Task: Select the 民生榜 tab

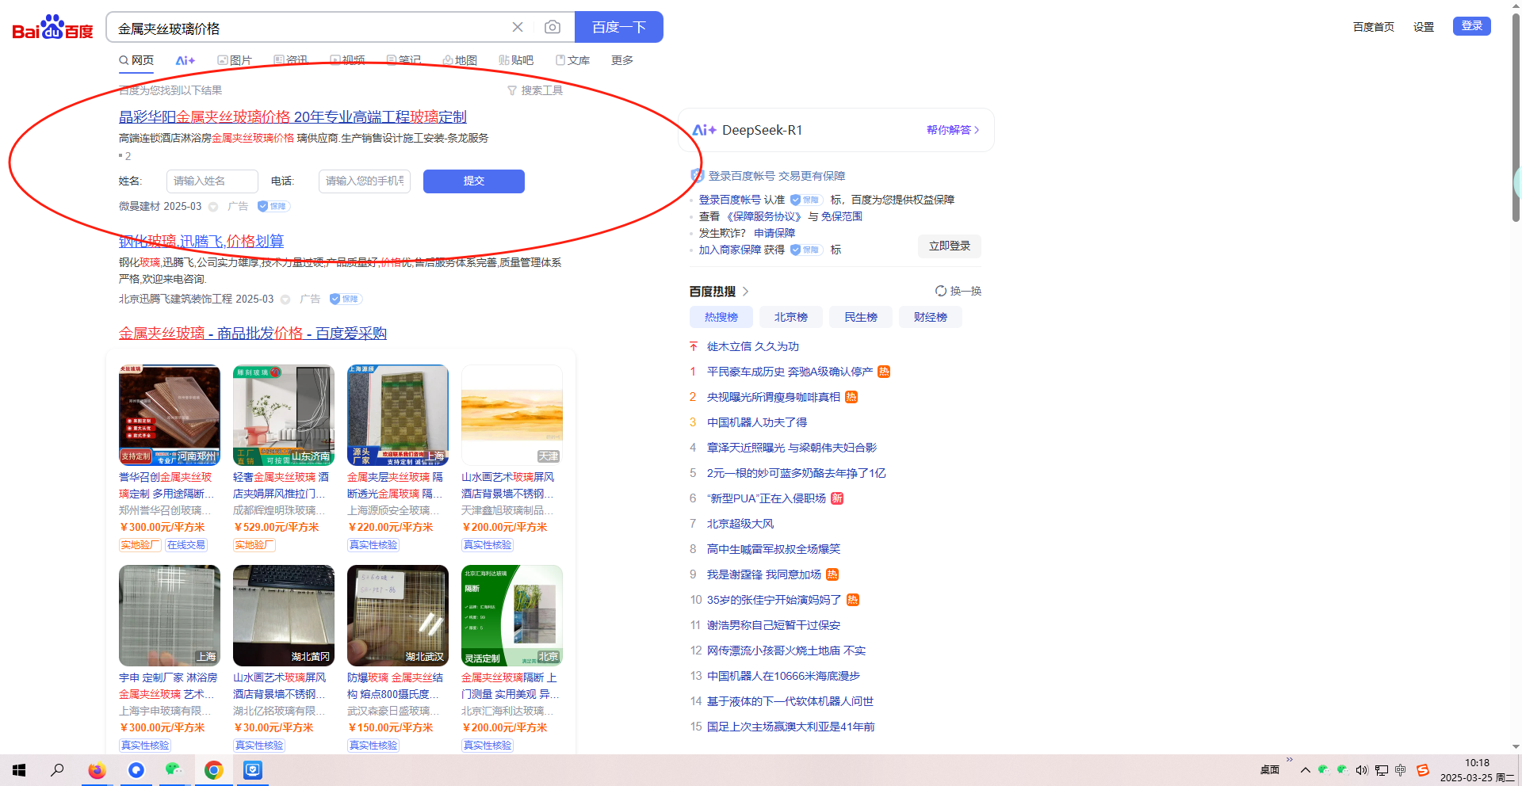Action: pos(861,317)
